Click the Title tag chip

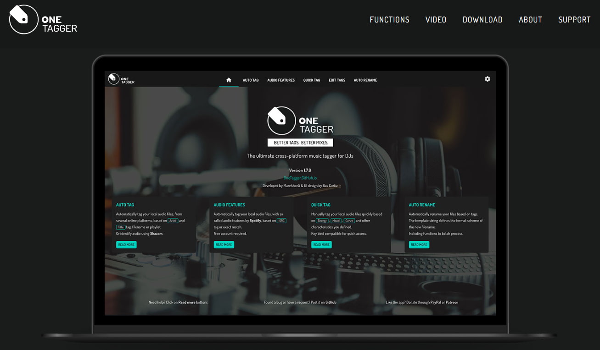pyautogui.click(x=121, y=227)
